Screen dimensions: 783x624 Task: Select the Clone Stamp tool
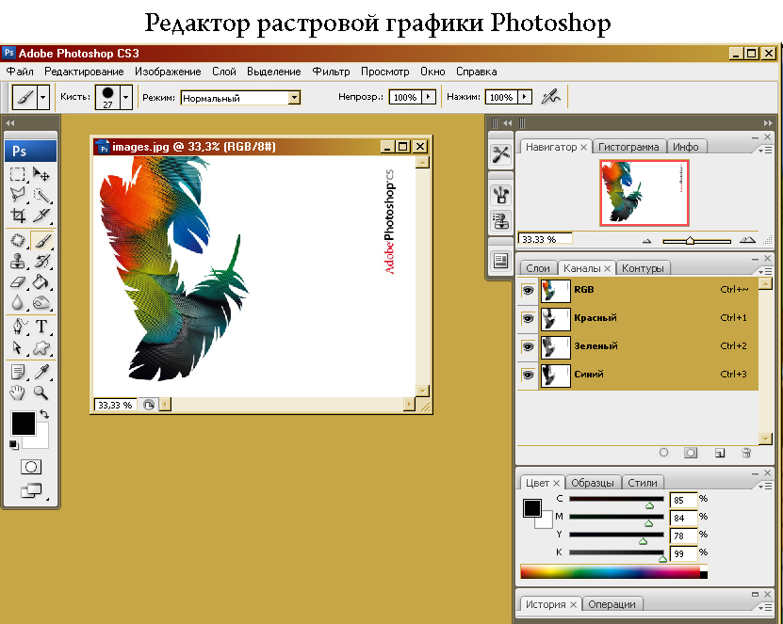[18, 261]
